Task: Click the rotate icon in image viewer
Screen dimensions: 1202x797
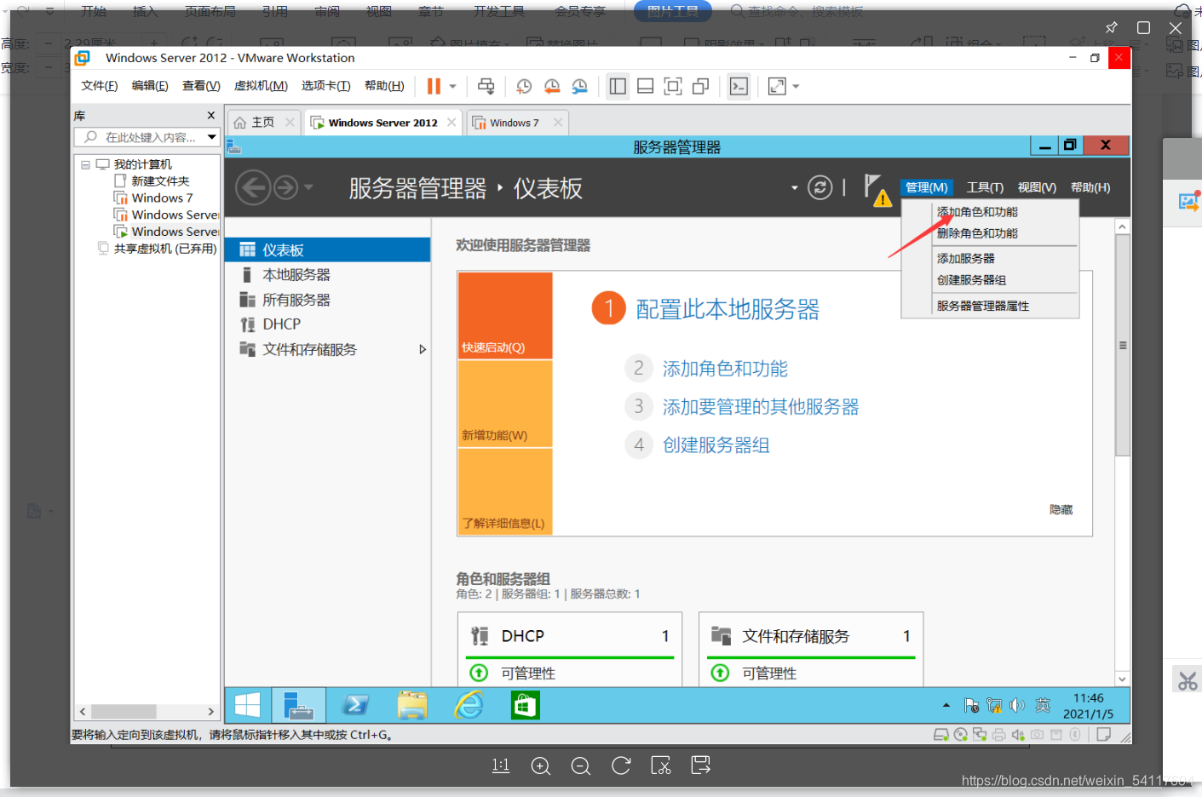Action: coord(621,765)
